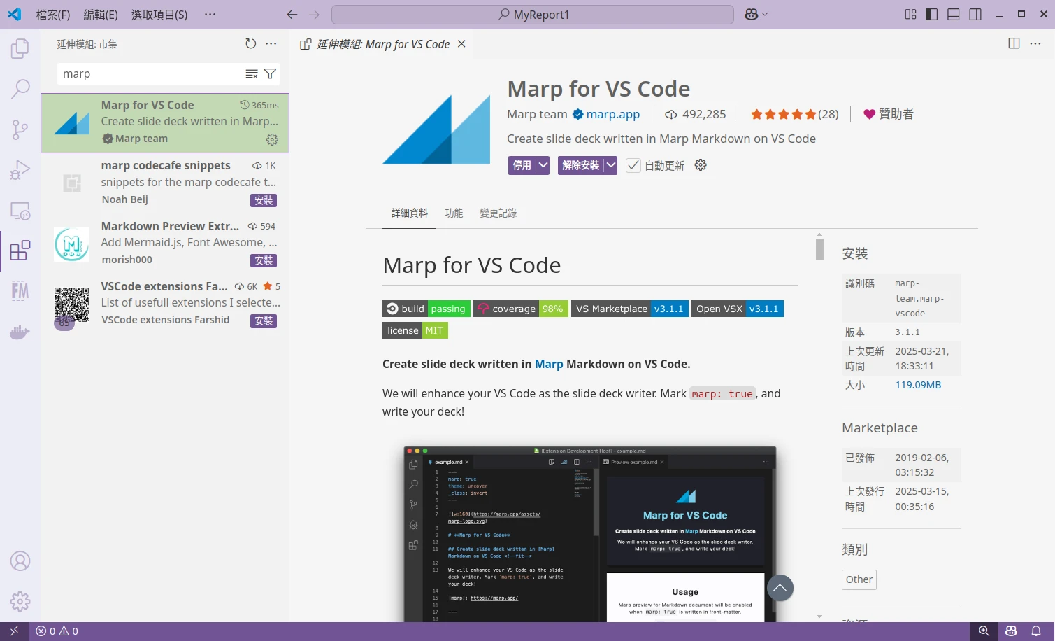1055x641 pixels.
Task: Open the 編輯(E) menu
Action: (101, 15)
